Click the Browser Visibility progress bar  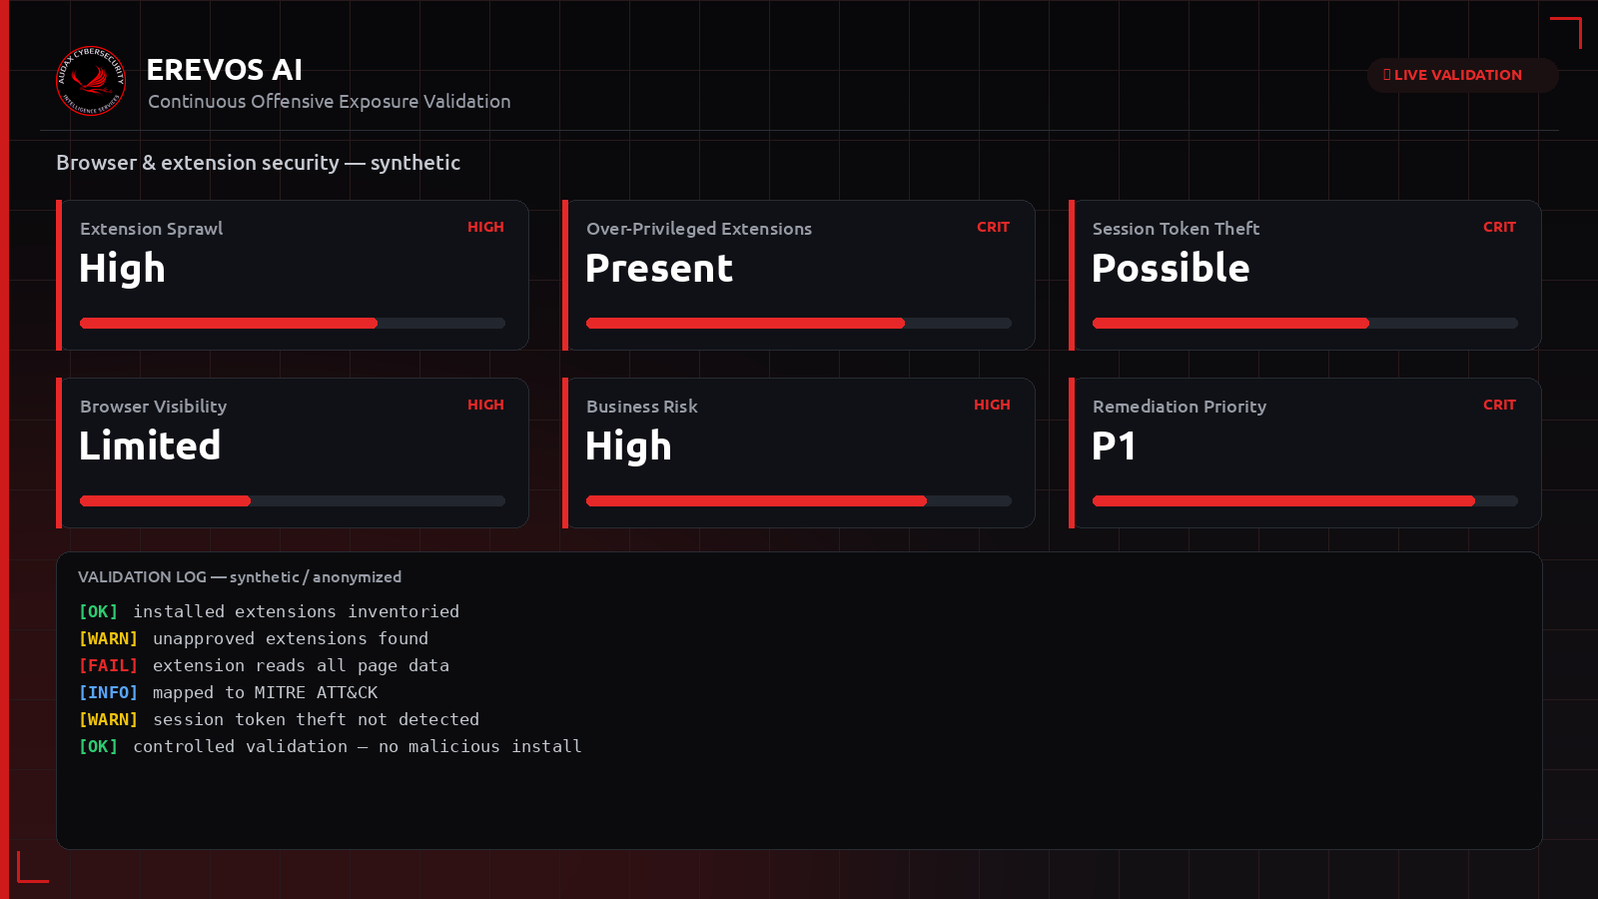(293, 501)
